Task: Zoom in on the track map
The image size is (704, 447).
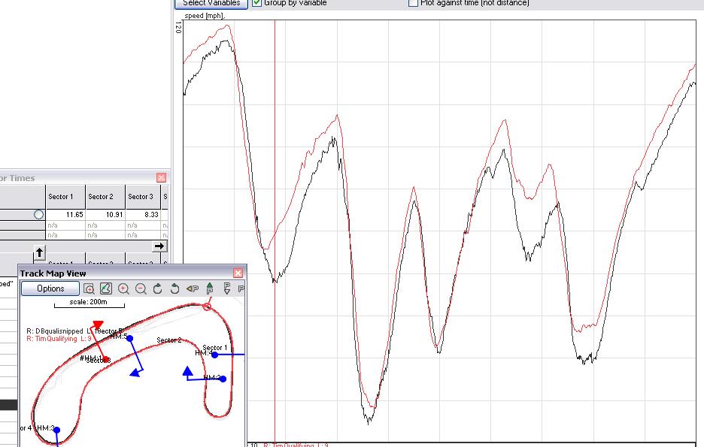Action: 123,288
